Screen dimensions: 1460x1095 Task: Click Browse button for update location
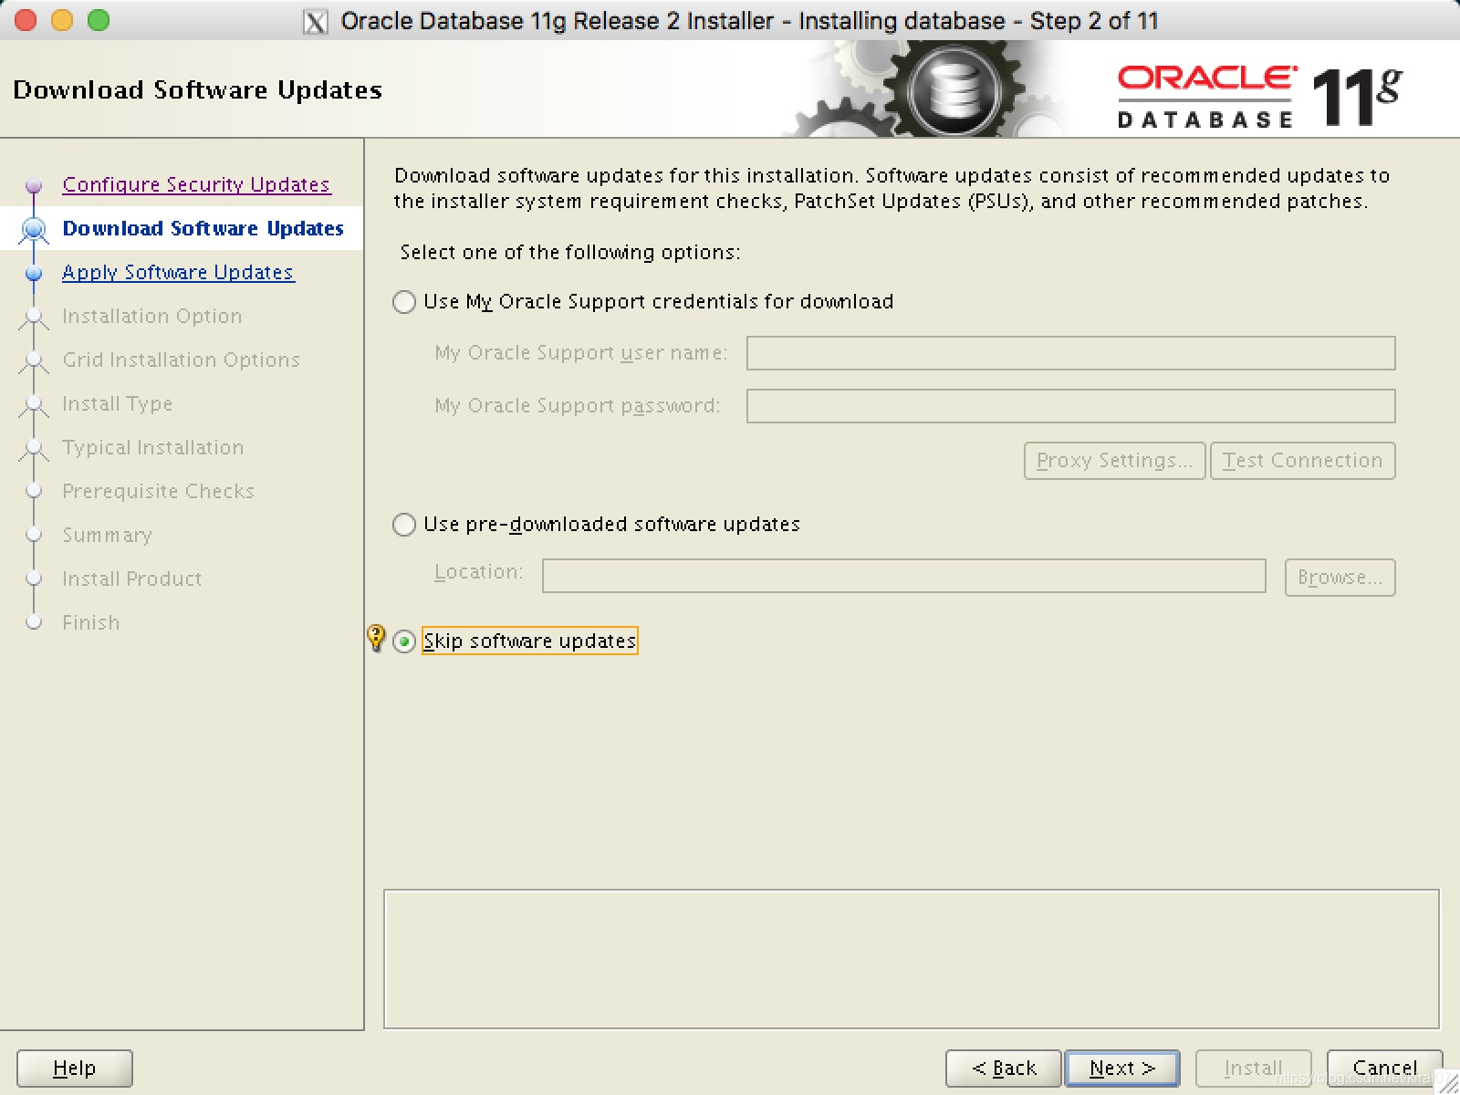tap(1340, 578)
